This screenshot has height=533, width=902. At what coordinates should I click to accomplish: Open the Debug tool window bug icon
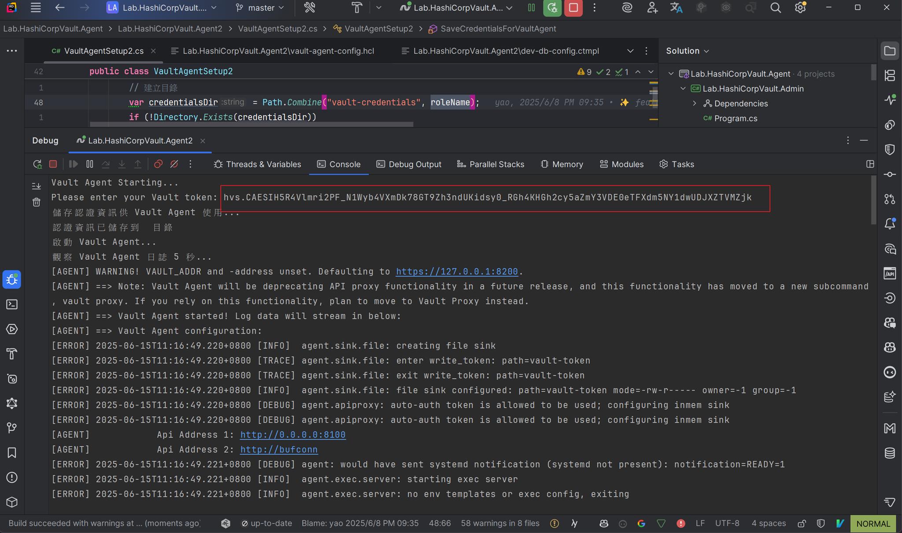click(x=12, y=280)
